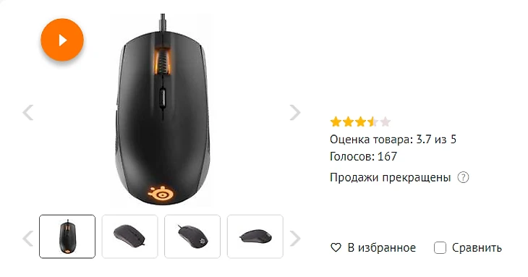Advance thumbnail strip to next images
Screen dimensions: 528x277
pos(295,239)
